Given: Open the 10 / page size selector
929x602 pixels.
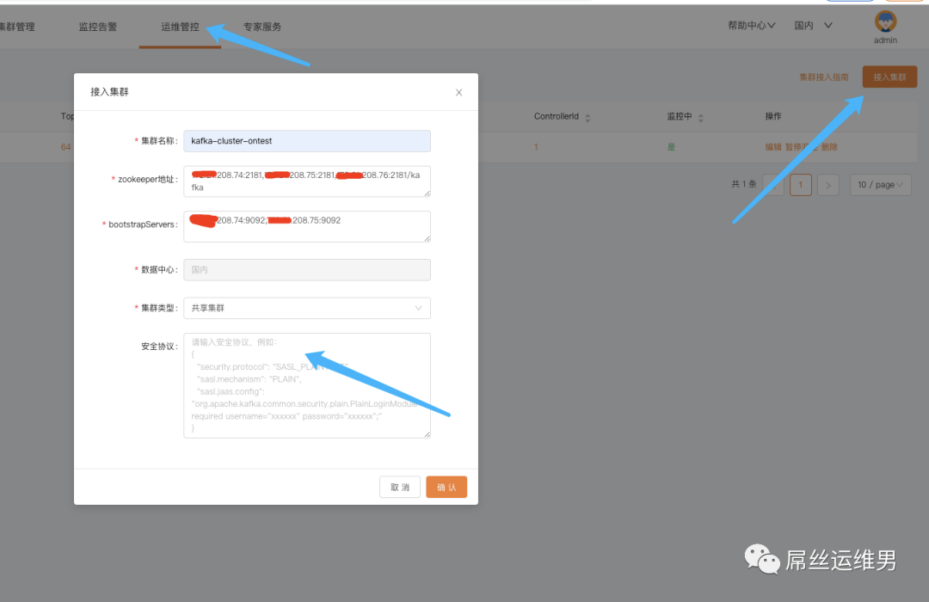Looking at the screenshot, I should [881, 185].
